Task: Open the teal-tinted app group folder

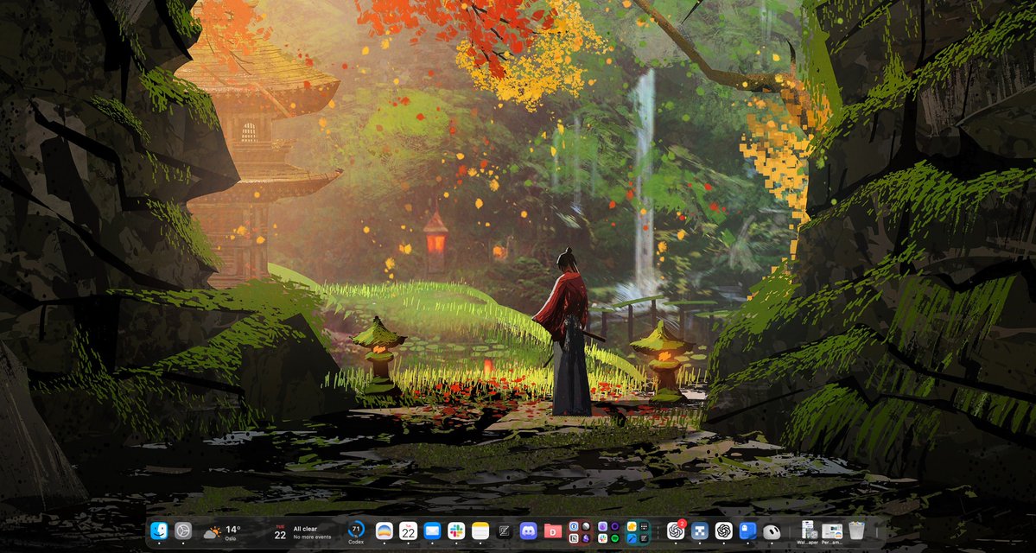Action: point(638,532)
